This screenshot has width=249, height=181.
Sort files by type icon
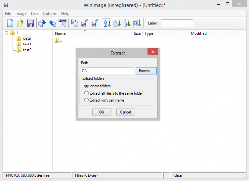pyautogui.click(x=117, y=23)
